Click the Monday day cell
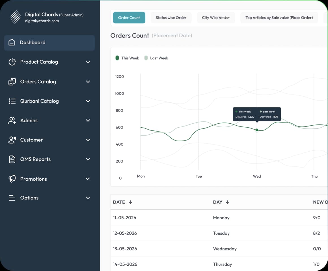328x271 pixels. point(221,218)
